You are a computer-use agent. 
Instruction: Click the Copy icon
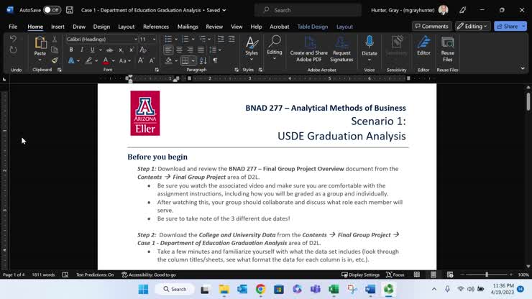tap(55, 50)
